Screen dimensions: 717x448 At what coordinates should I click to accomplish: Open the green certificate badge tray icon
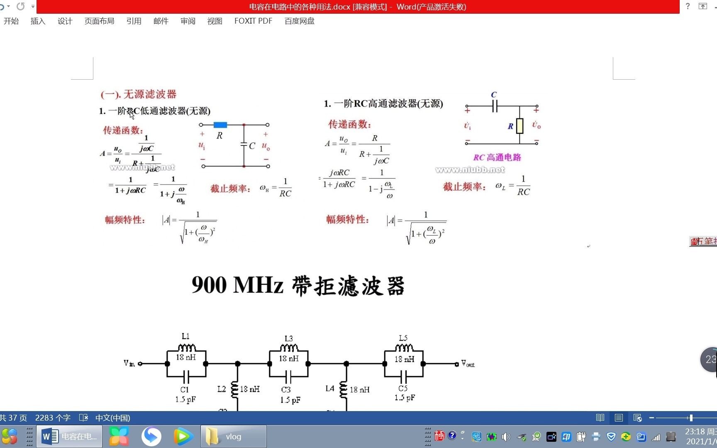[537, 437]
